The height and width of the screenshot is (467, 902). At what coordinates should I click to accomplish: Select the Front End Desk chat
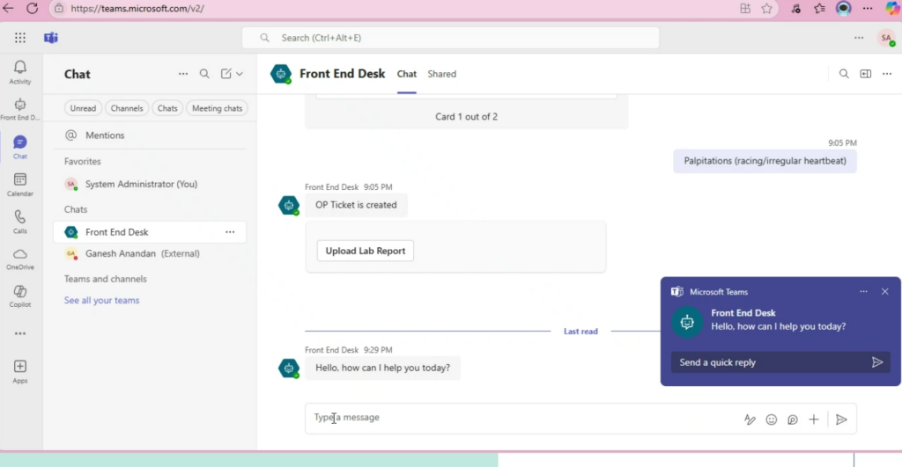click(150, 232)
